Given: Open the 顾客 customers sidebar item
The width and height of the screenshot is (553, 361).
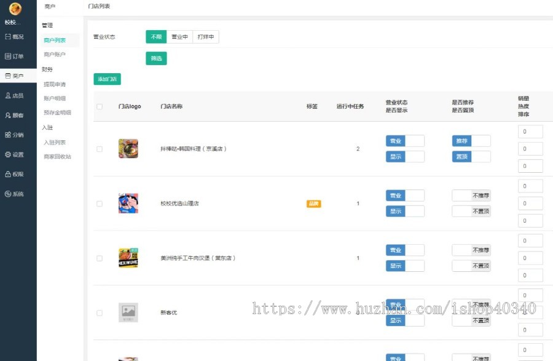Looking at the screenshot, I should [x=15, y=115].
